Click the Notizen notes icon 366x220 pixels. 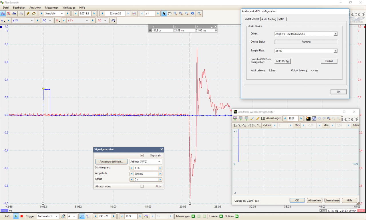point(236,216)
